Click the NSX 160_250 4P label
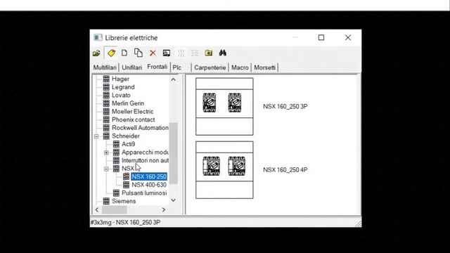This screenshot has width=450, height=253. 285,170
